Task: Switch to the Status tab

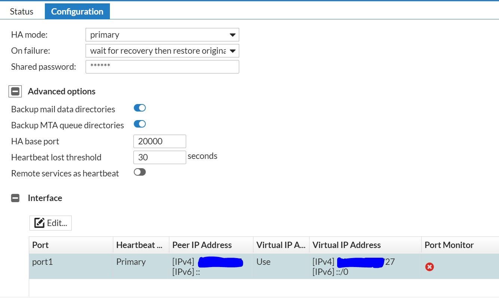Action: click(x=22, y=12)
